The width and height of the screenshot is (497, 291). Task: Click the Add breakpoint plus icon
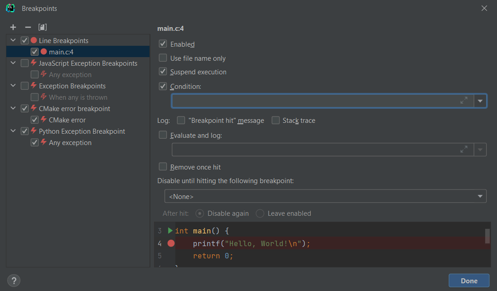click(x=13, y=27)
